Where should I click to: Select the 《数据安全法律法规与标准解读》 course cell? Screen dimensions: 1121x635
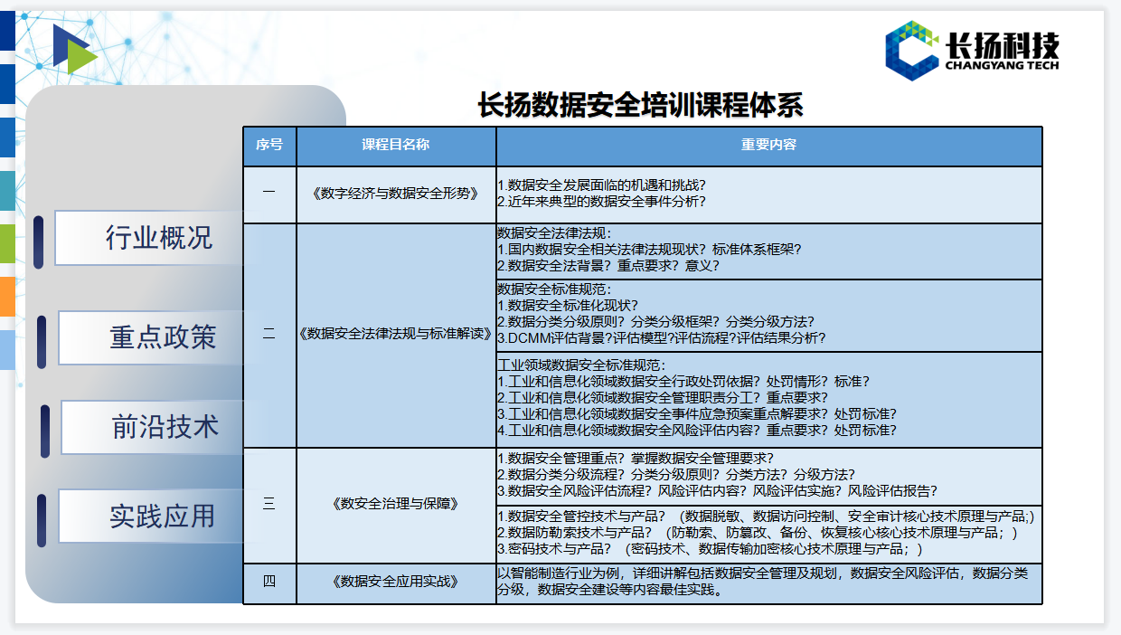[396, 335]
